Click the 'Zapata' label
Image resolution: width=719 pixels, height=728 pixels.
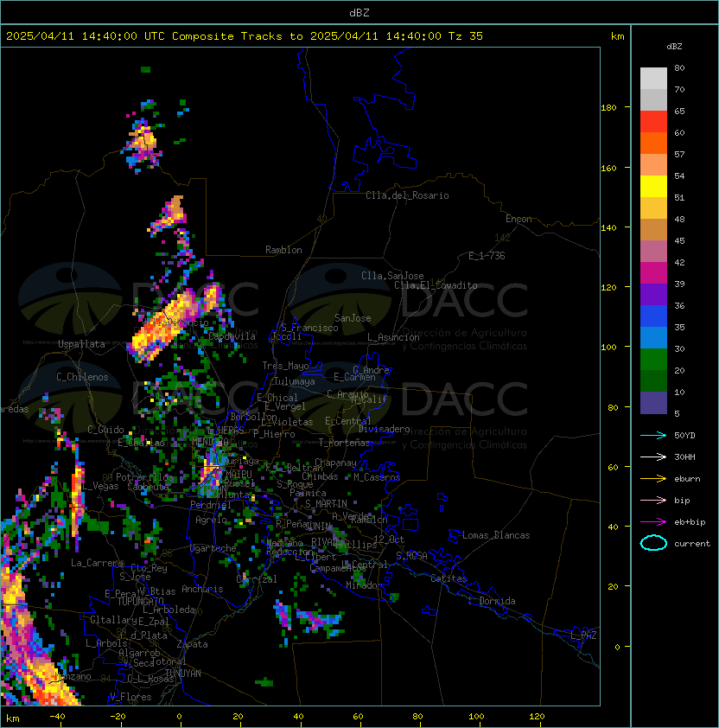192,644
